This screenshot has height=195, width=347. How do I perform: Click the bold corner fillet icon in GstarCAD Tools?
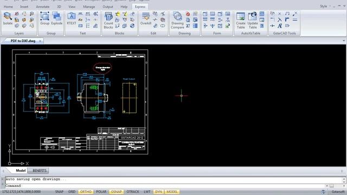click(287, 20)
